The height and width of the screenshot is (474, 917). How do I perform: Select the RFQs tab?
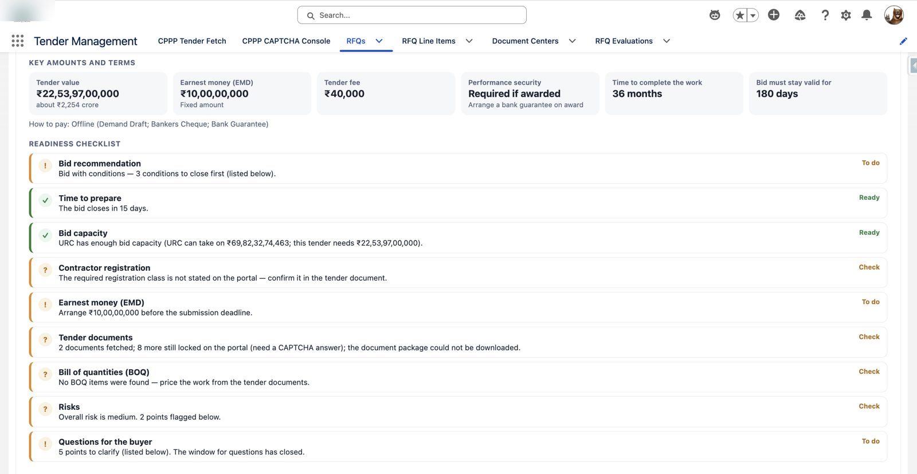356,41
